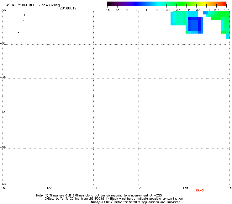Viewport: 232px width, 204px height.
Task: Click the -36 latitude axis label
Action: point(3,112)
